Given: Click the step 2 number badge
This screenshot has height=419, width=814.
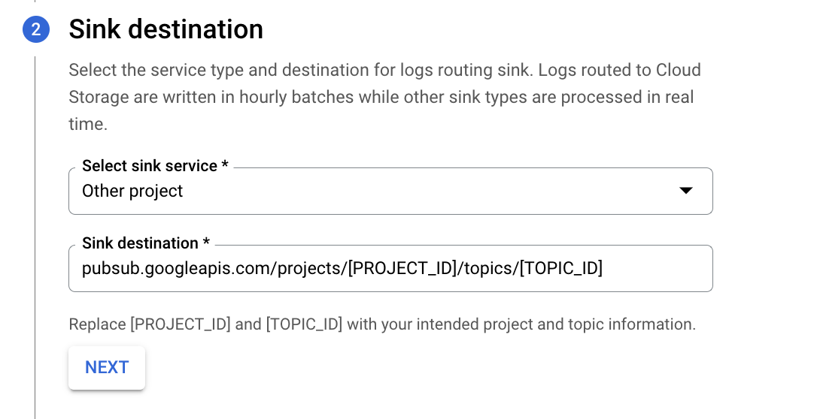Looking at the screenshot, I should pyautogui.click(x=35, y=30).
